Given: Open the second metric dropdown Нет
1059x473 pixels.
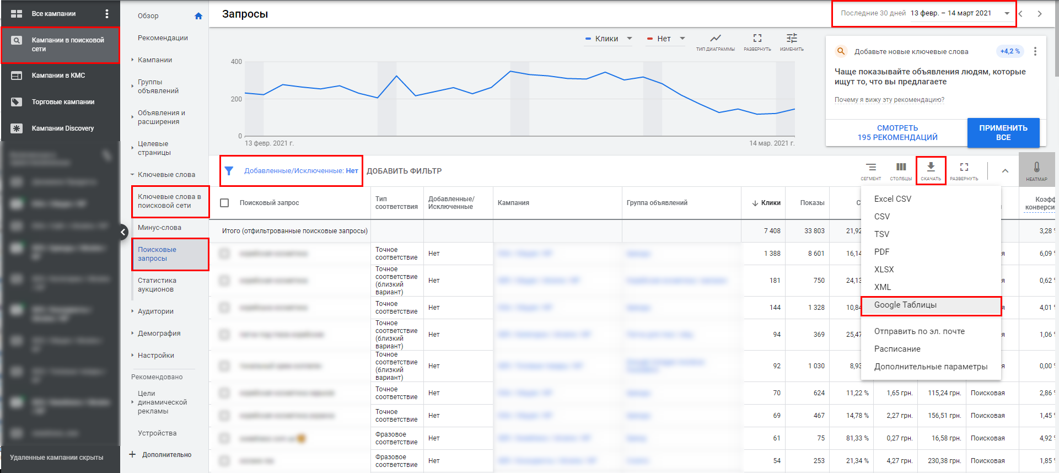Looking at the screenshot, I should [666, 39].
